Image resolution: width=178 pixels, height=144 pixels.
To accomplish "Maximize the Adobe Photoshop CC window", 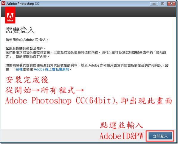I will pos(162,4).
